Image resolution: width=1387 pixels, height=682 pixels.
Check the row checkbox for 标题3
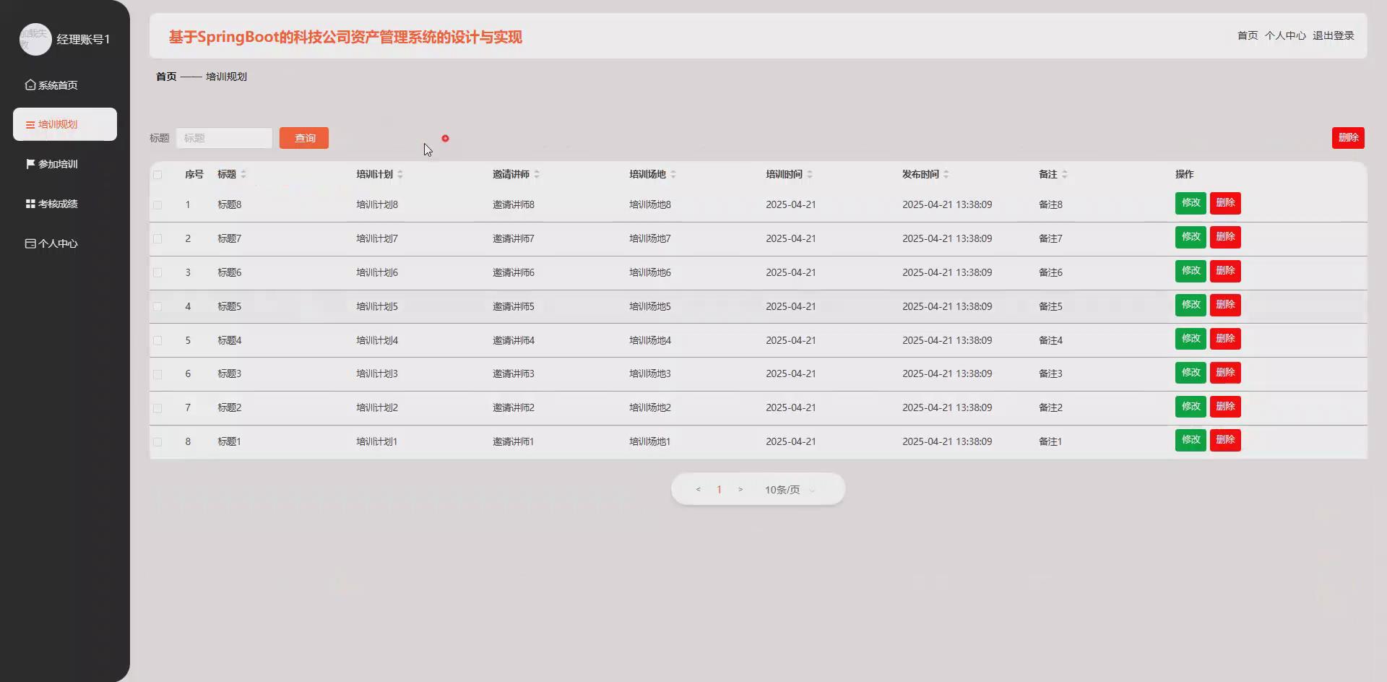click(x=157, y=374)
